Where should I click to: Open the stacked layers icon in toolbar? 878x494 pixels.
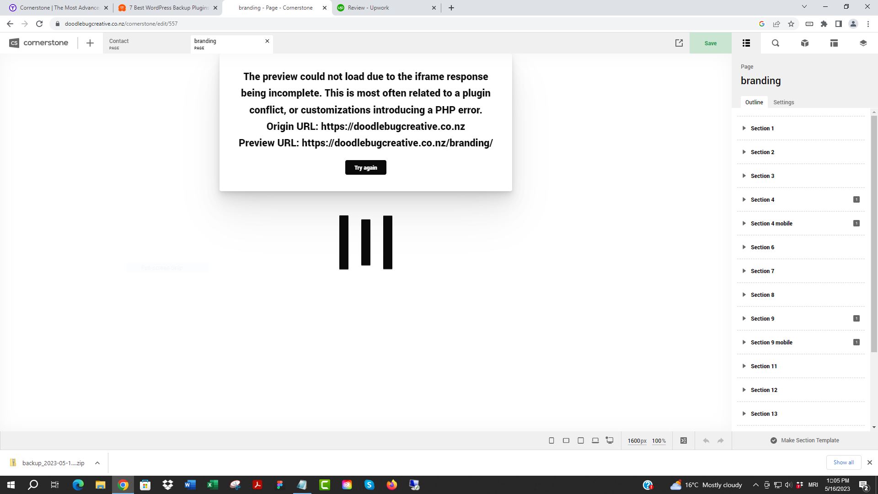pos(863,43)
